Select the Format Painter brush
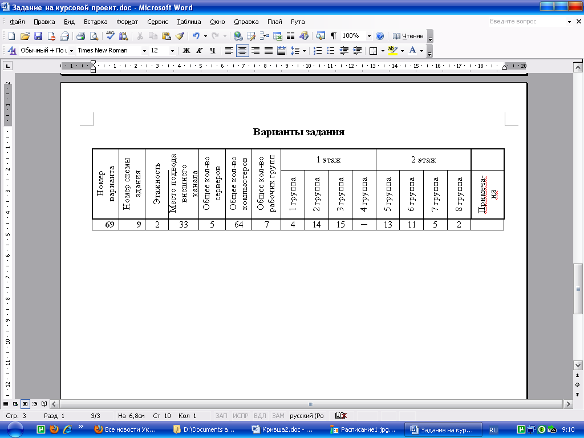Viewport: 584px width, 438px height. 180,36
